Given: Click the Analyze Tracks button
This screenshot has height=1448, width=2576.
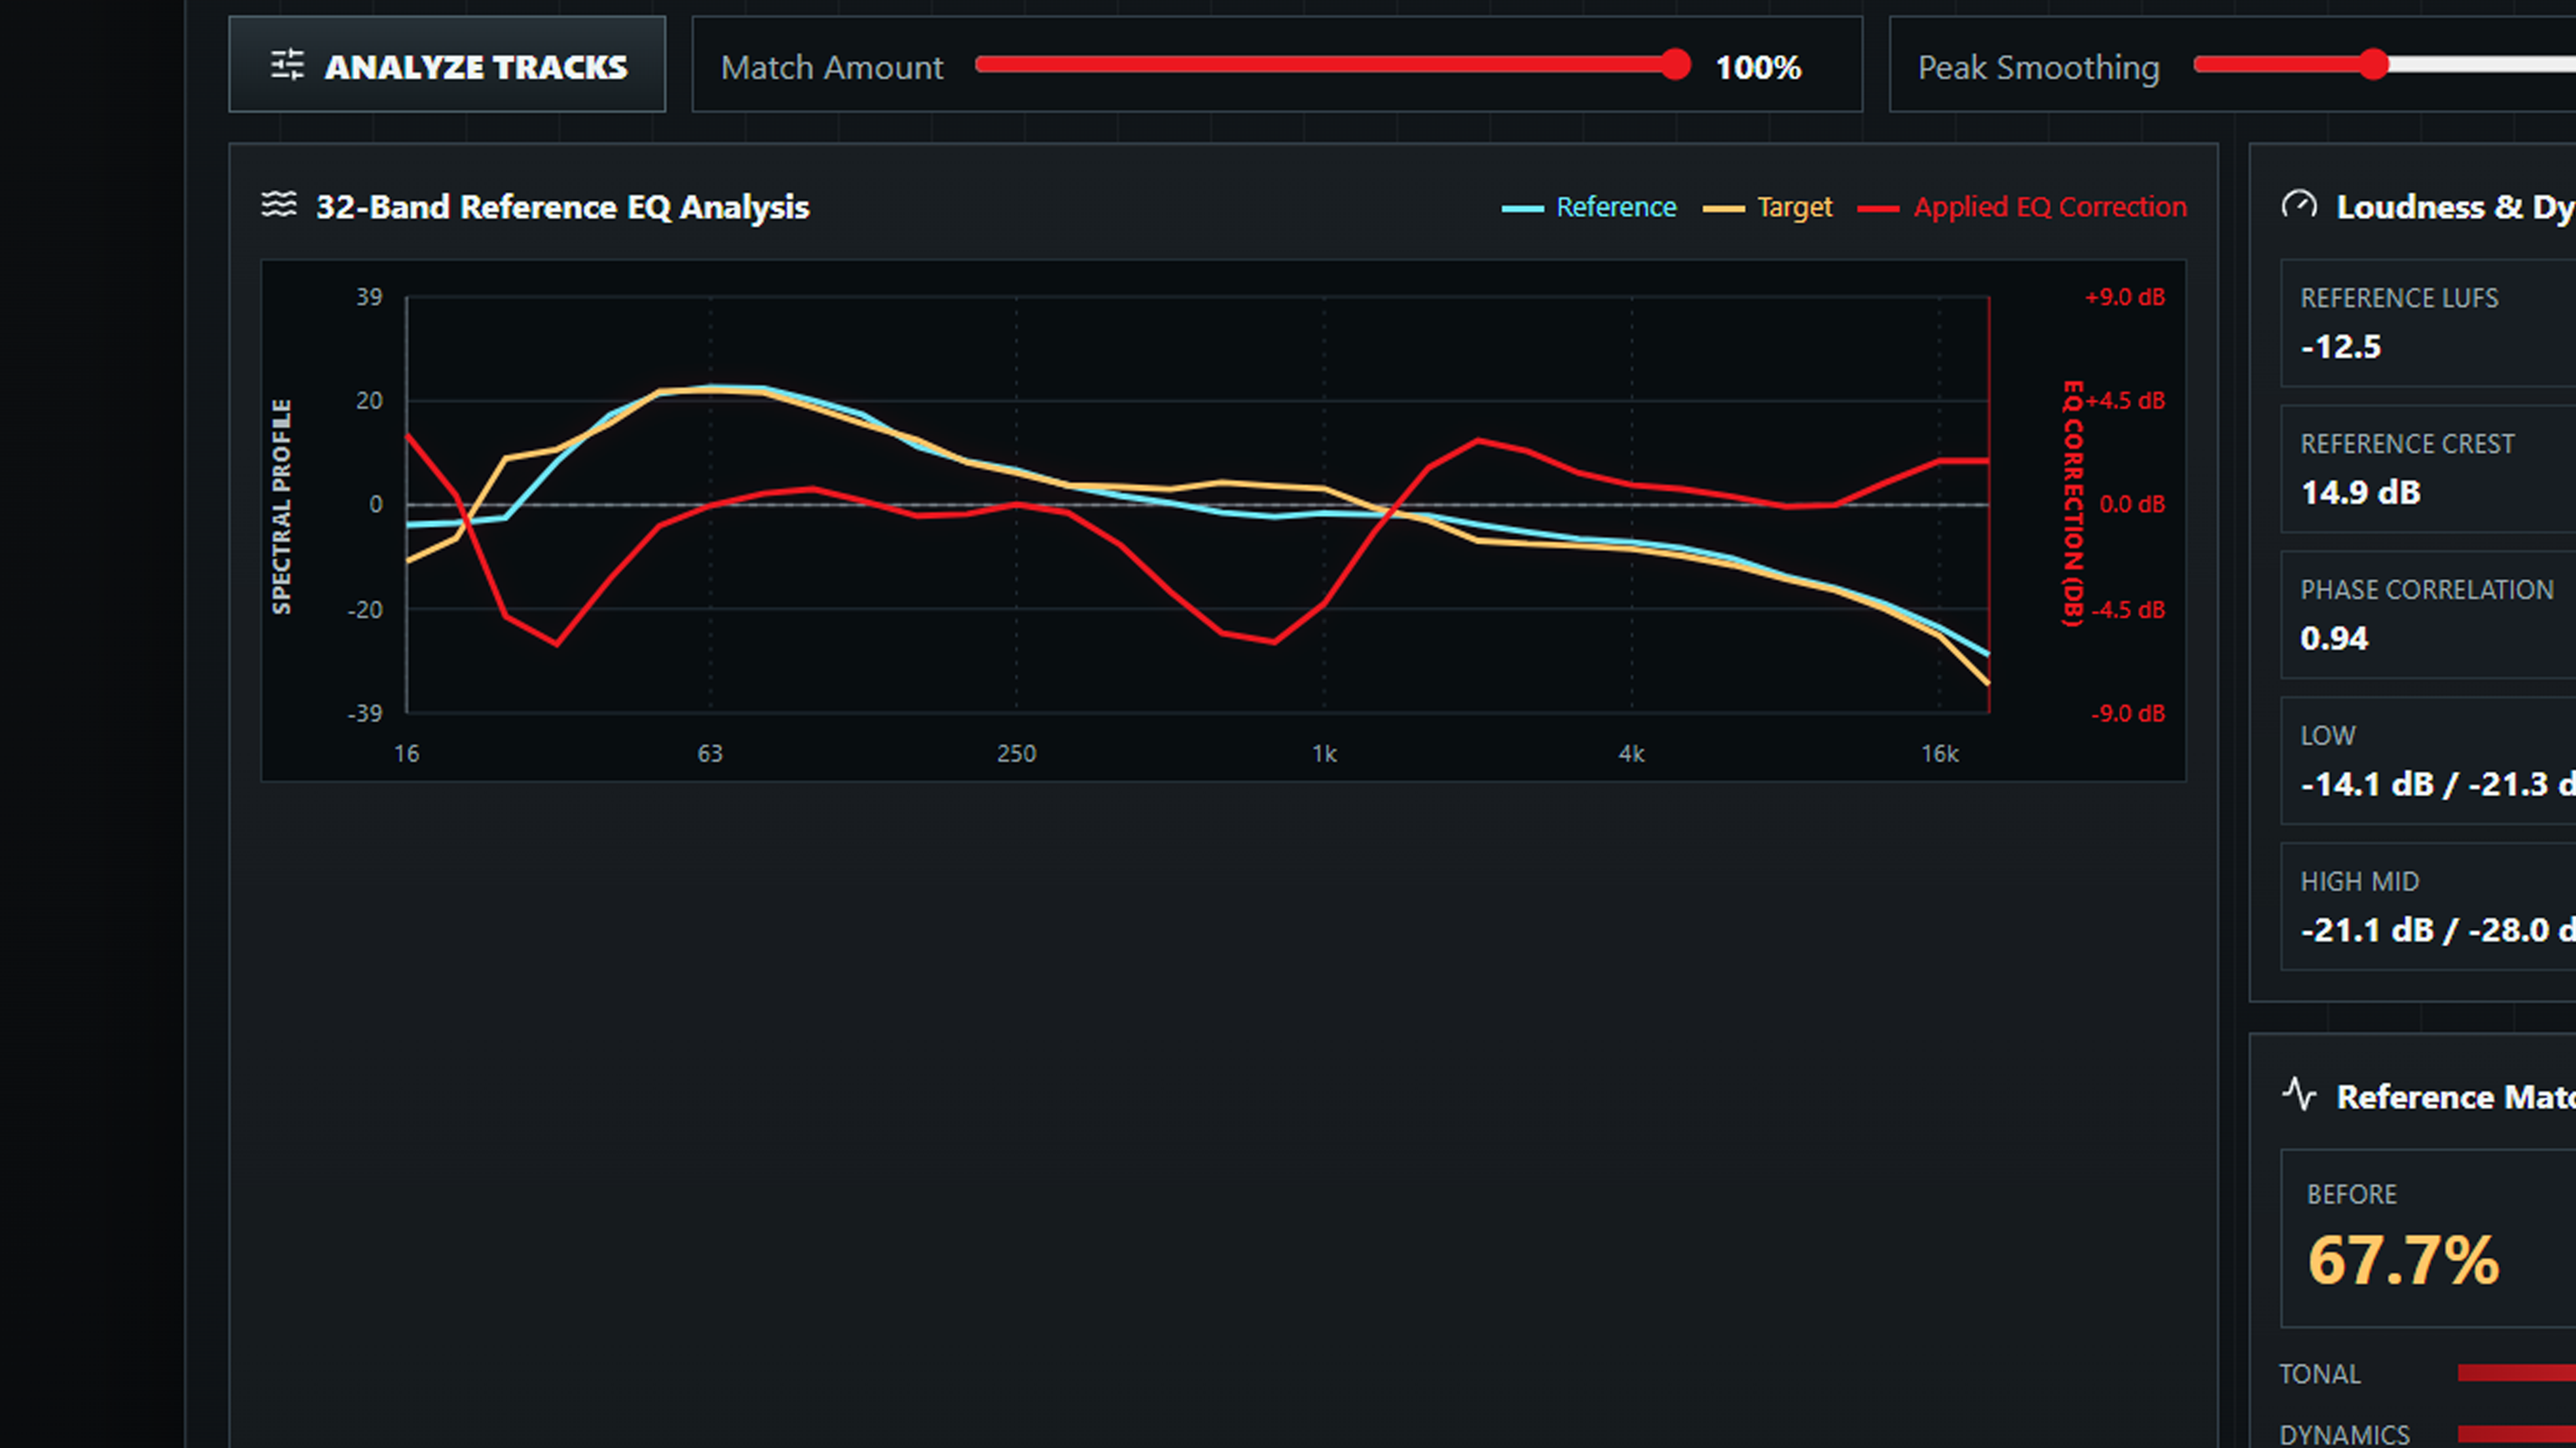Looking at the screenshot, I should click(447, 65).
